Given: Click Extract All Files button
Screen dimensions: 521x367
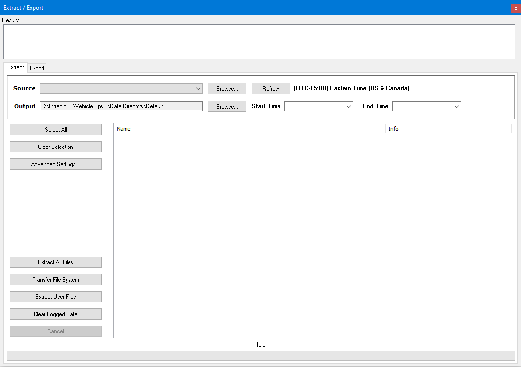Looking at the screenshot, I should click(56, 262).
